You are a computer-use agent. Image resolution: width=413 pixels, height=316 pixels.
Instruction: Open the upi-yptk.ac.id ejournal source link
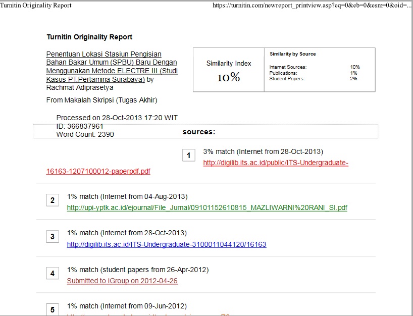207,207
